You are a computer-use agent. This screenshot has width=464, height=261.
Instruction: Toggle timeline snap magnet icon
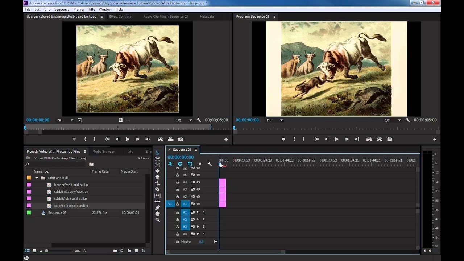[x=179, y=164]
